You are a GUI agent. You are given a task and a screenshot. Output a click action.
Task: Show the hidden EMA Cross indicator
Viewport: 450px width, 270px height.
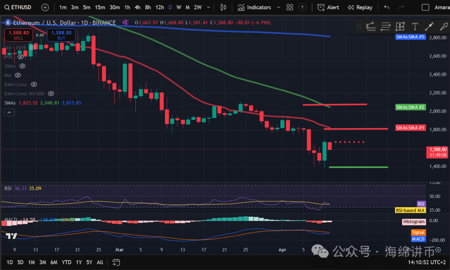34,84
